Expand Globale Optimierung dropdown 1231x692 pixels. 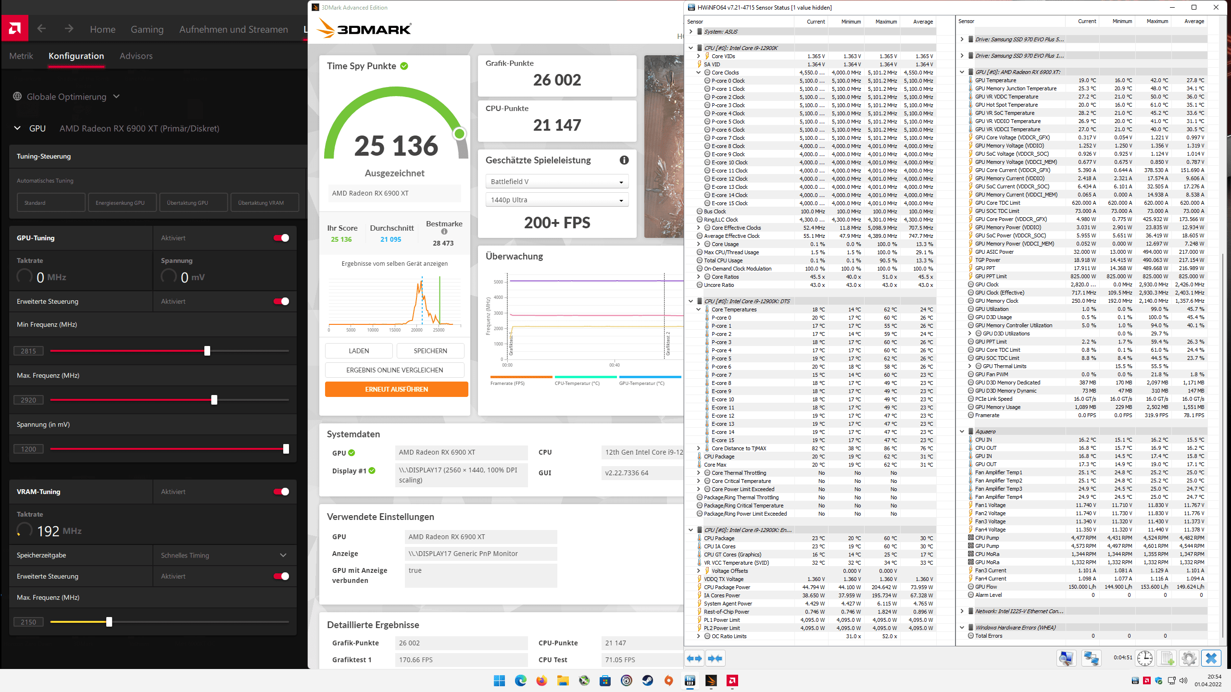[116, 96]
